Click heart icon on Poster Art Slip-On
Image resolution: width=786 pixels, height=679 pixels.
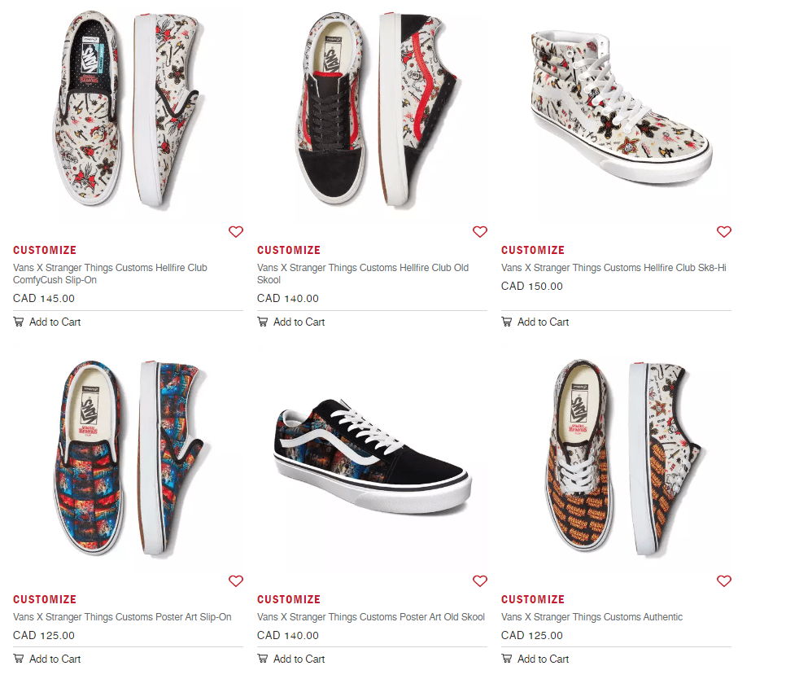[236, 581]
